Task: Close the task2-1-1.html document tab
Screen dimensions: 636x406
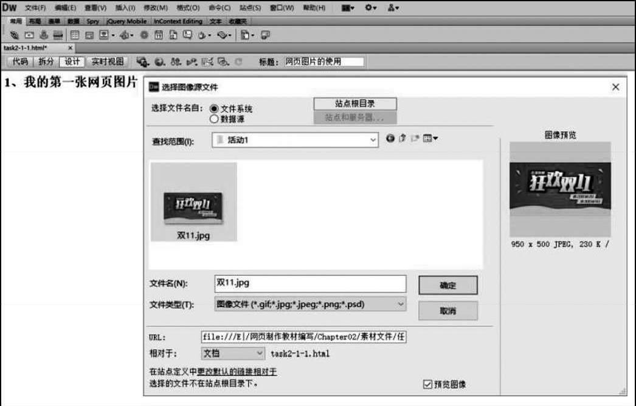Action: 70,48
